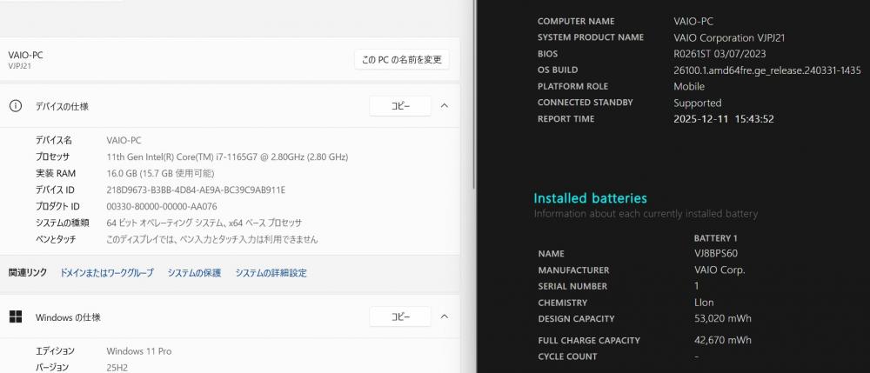
Task: Select the REPORT TIME value 2025-12-11
Action: point(724,119)
